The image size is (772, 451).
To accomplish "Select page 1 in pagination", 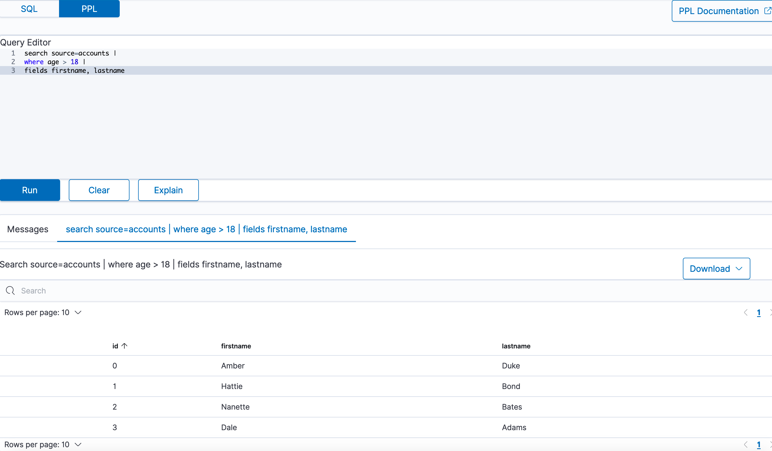I will tap(758, 313).
